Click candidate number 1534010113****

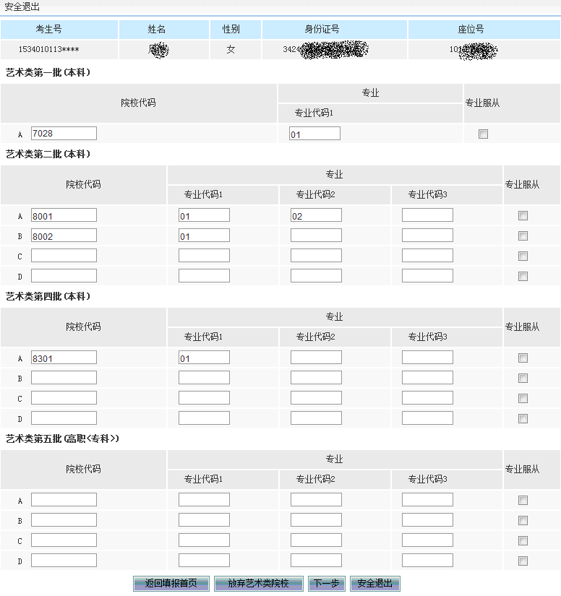pyautogui.click(x=49, y=49)
